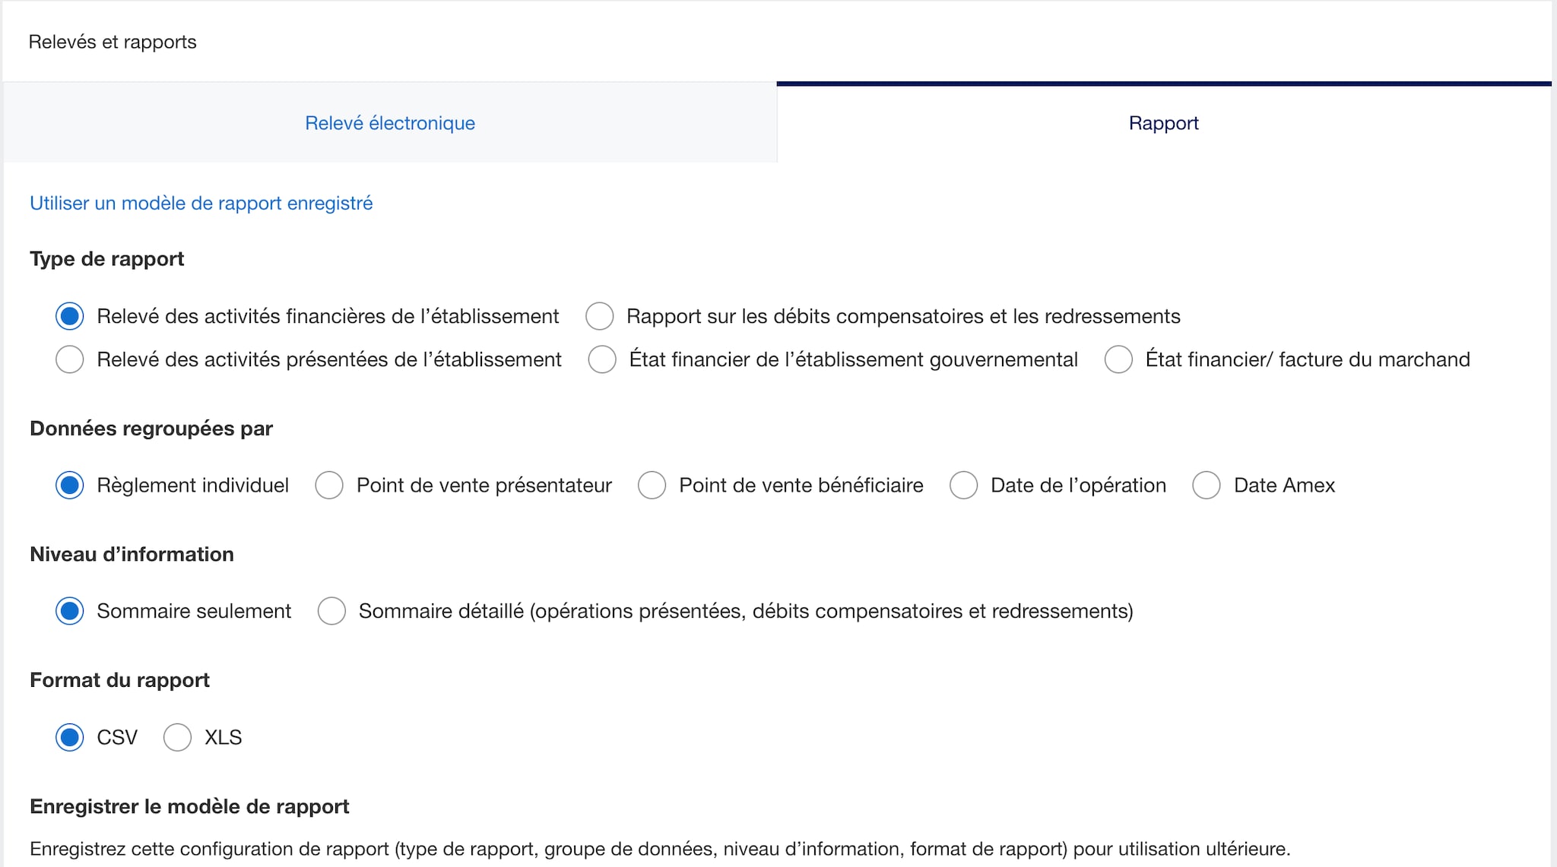The height and width of the screenshot is (867, 1557).
Task: Group data by 'Point de vente présentateur'
Action: pyautogui.click(x=329, y=485)
